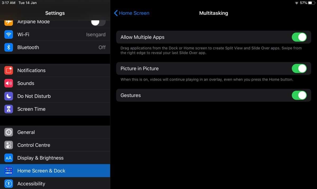Screen dimensions: 317x189
Task: Turn off the Gestures switch
Action: pyautogui.click(x=299, y=95)
